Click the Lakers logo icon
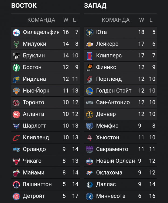Screen dimensions: 168x203 90,44
